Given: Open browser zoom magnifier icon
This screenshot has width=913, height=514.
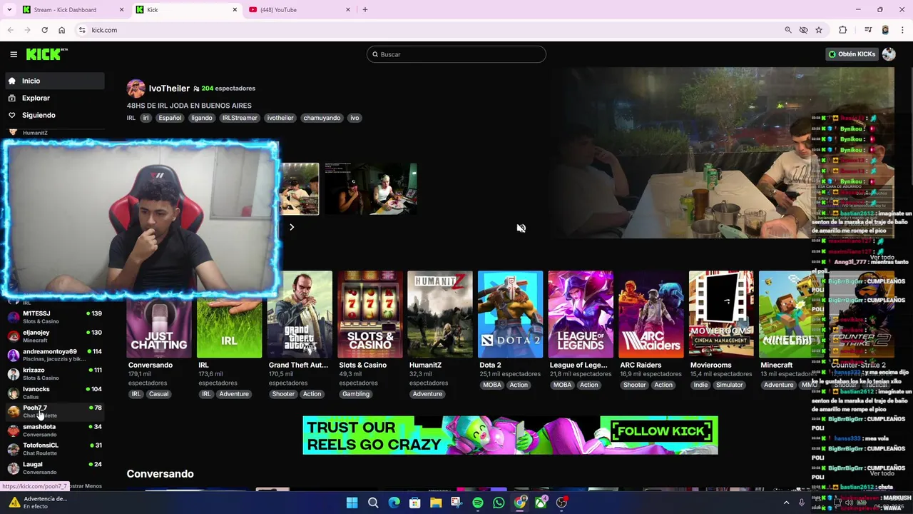Looking at the screenshot, I should tap(788, 30).
